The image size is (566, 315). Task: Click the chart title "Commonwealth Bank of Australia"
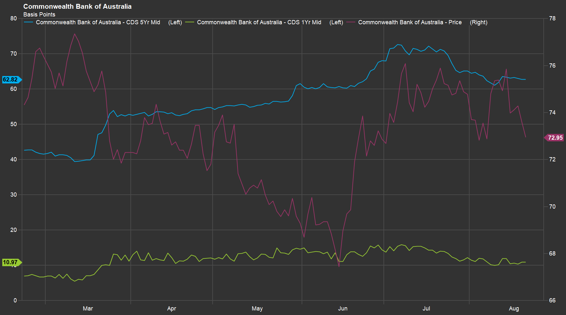point(77,6)
